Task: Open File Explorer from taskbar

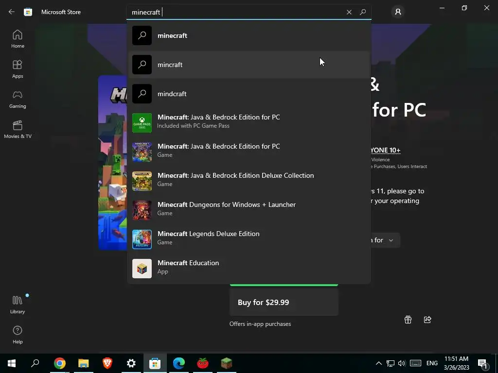Action: coord(84,363)
